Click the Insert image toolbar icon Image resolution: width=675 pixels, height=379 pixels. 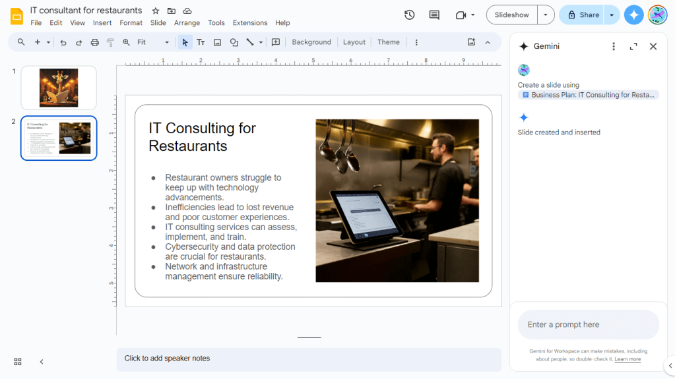pos(217,42)
